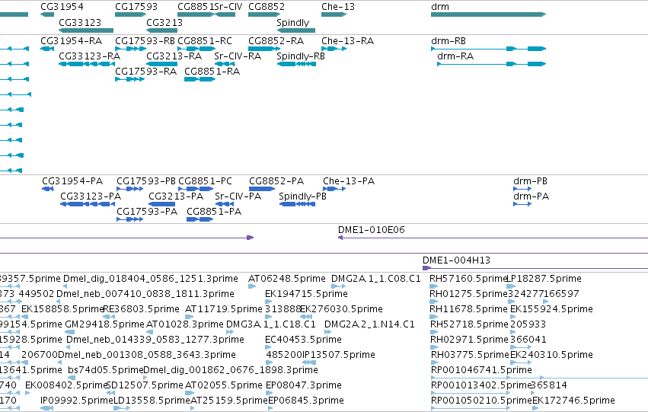Select protein CG8851-PC
Viewport: 648px width, 412px height.
coord(196,189)
